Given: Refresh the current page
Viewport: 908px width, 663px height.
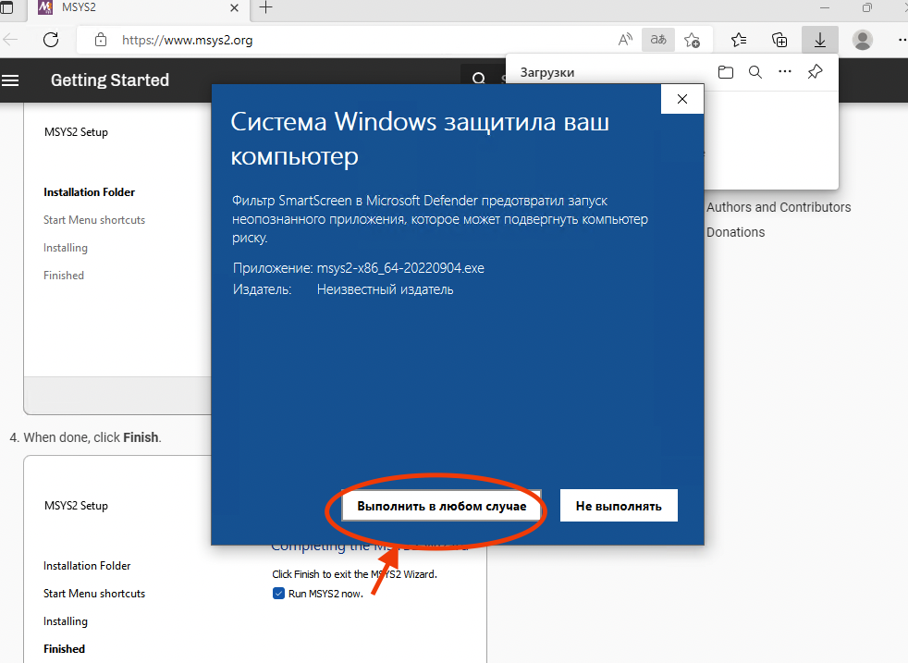Looking at the screenshot, I should pyautogui.click(x=51, y=40).
